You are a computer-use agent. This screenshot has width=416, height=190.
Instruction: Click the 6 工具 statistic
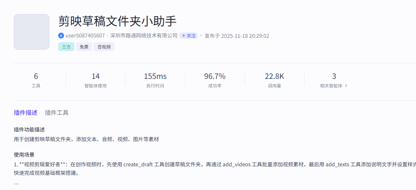[36, 80]
